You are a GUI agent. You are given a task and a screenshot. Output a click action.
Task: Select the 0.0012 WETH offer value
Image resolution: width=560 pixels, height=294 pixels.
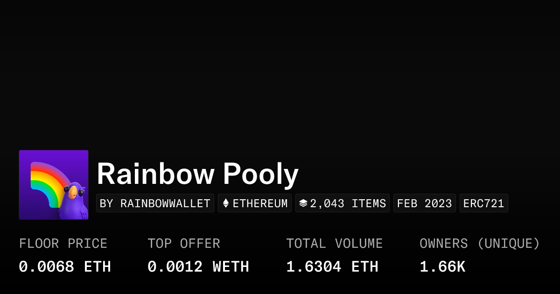tap(198, 267)
